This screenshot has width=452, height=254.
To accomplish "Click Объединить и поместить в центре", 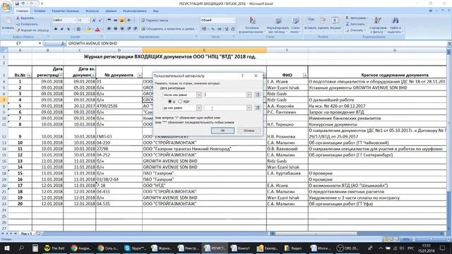I will point(169,29).
